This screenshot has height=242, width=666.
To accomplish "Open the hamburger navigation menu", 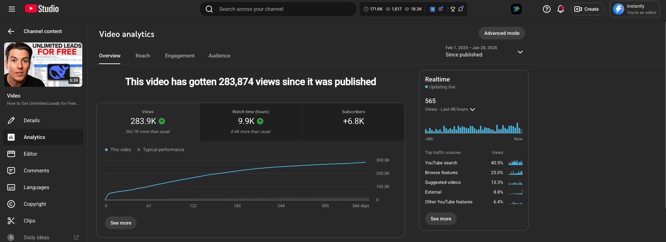I will pyautogui.click(x=12, y=9).
